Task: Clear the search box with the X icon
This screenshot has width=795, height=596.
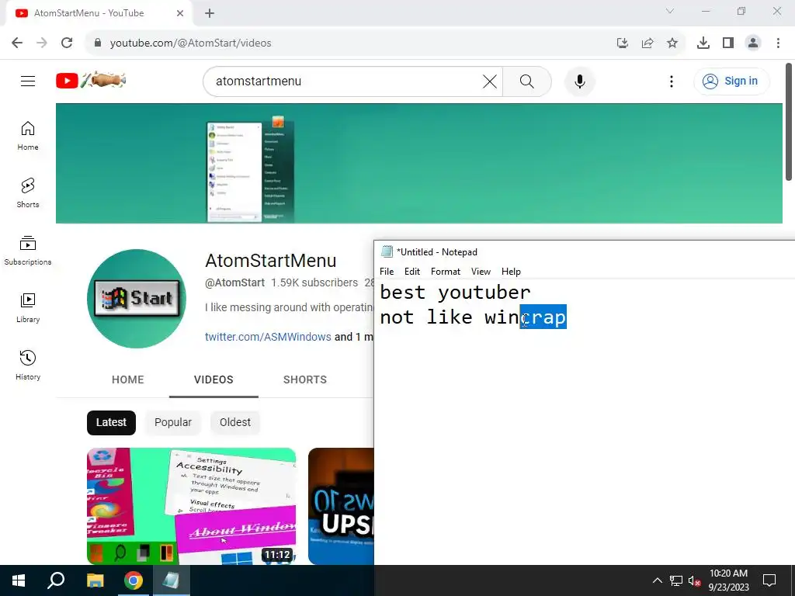Action: pyautogui.click(x=490, y=81)
